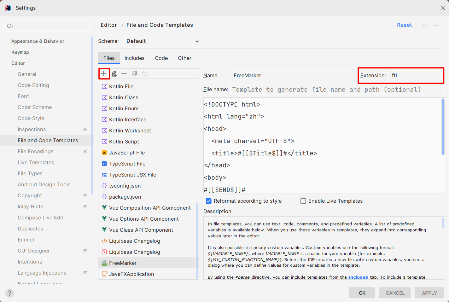The height and width of the screenshot is (302, 449).
Task: Switch to the Code tab
Action: tap(161, 58)
